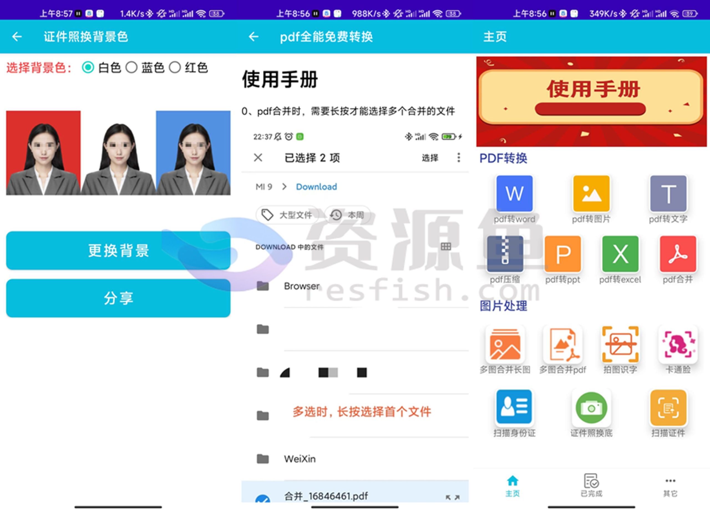Select the white background ID photo sample

point(118,153)
